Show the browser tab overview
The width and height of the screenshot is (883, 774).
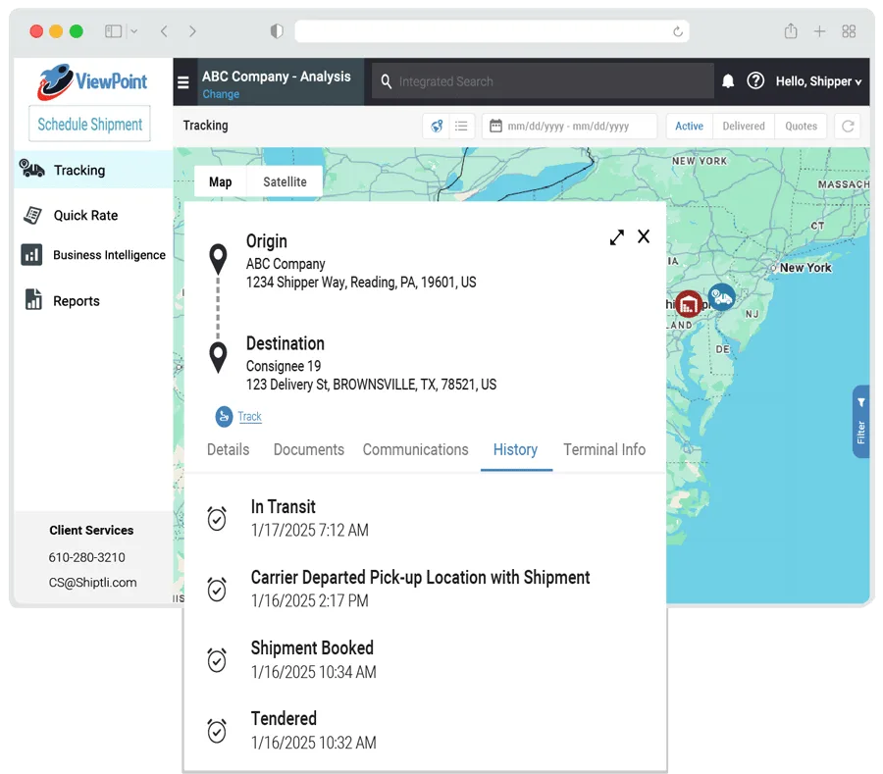click(x=849, y=31)
